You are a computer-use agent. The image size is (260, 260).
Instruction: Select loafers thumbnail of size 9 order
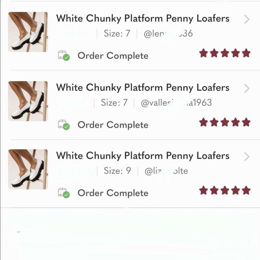28,169
